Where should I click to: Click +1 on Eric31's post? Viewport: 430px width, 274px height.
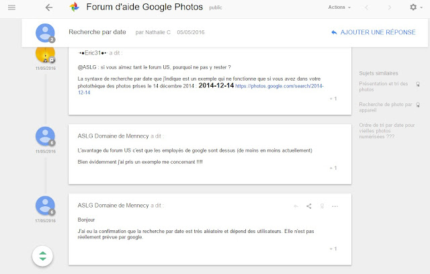333,99
